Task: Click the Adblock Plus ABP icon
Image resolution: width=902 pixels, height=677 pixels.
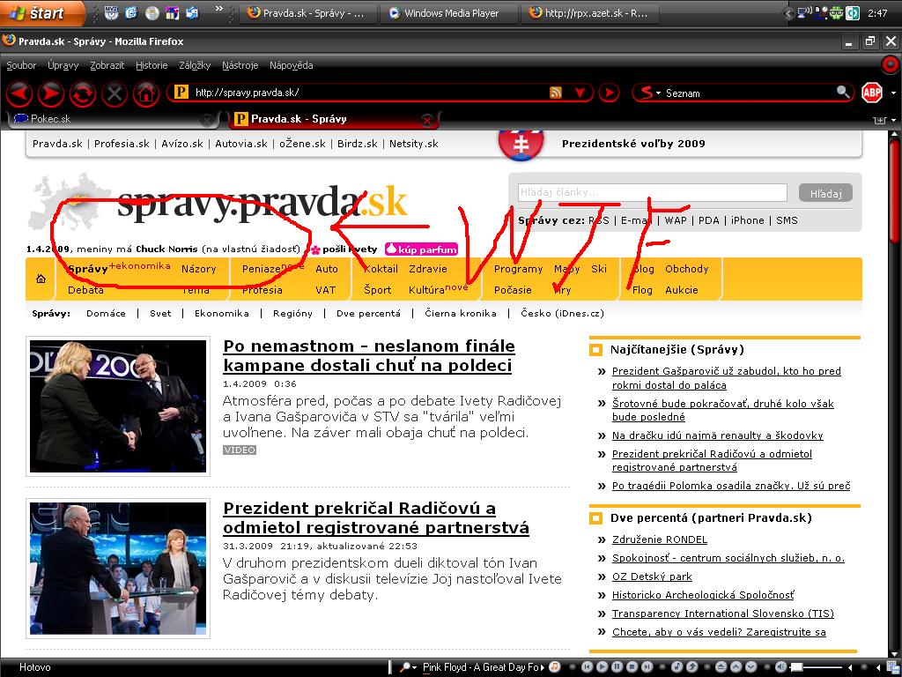Action: click(x=871, y=93)
